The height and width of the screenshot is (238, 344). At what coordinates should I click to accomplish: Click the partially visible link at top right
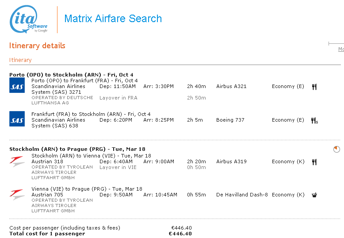tap(341, 50)
